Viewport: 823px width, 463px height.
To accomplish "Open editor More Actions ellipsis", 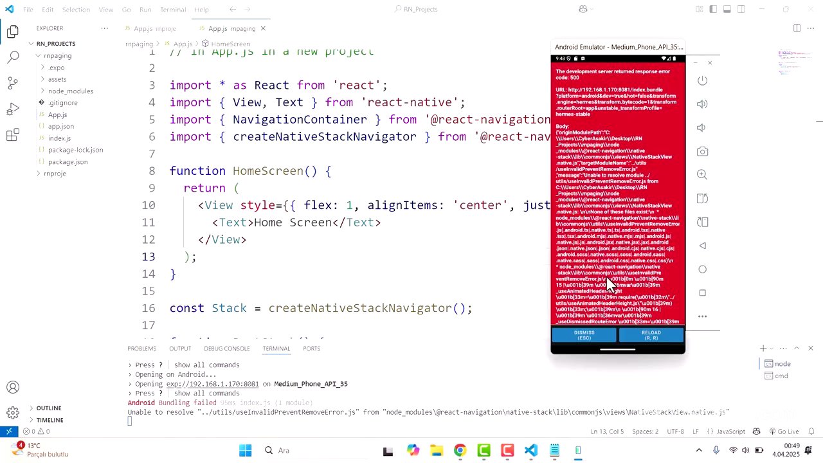I will [811, 28].
